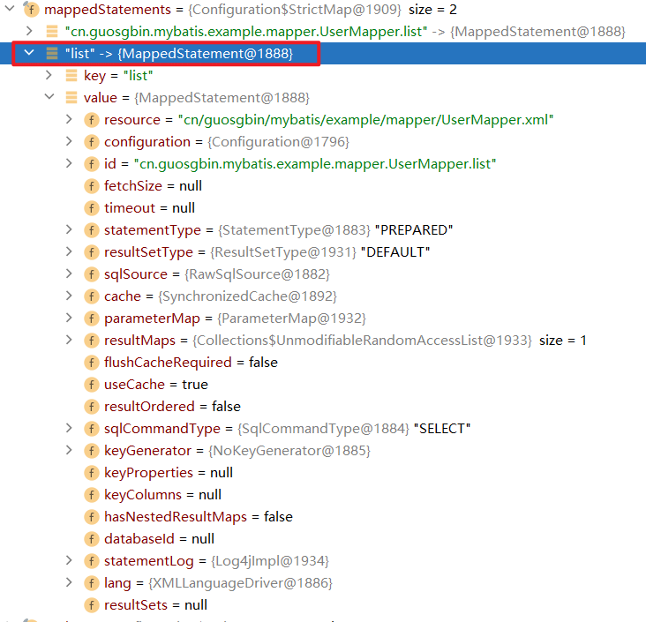This screenshot has width=646, height=622.
Task: Click the list icon beside key entry
Action: [71, 76]
